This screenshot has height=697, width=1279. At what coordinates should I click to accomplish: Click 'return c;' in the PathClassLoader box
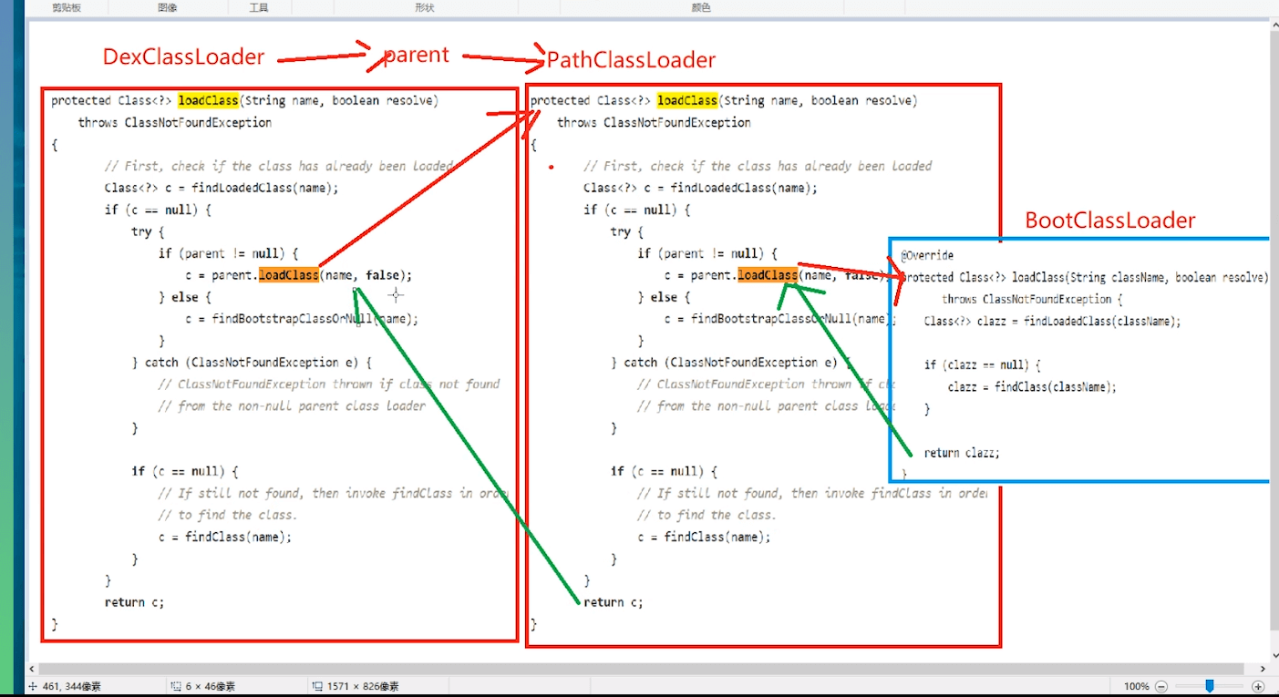point(613,602)
